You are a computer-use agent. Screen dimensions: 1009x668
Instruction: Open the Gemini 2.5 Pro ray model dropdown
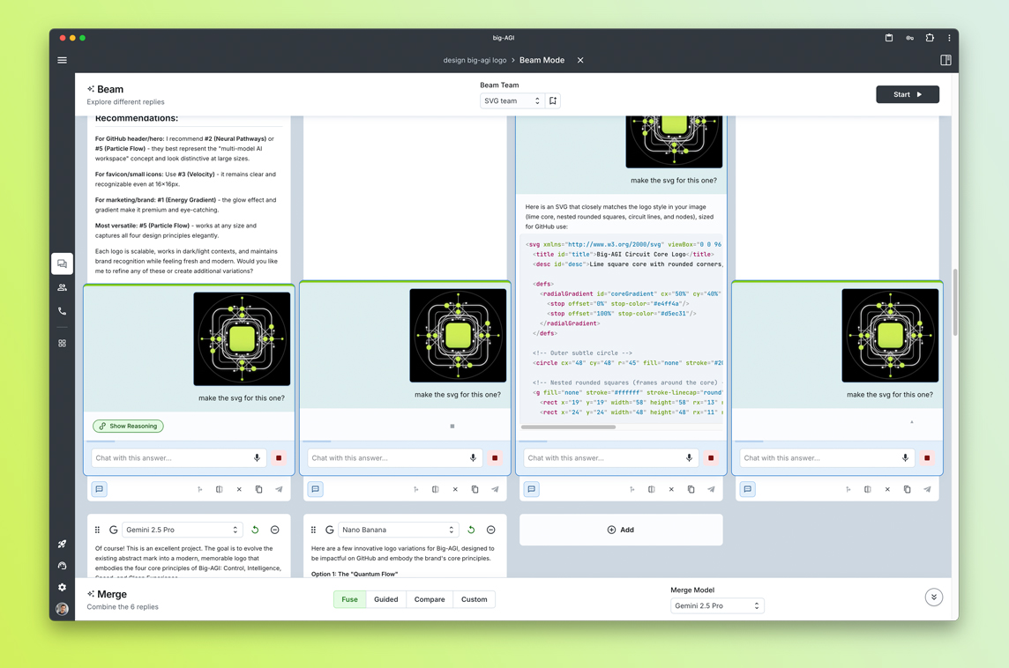click(182, 530)
